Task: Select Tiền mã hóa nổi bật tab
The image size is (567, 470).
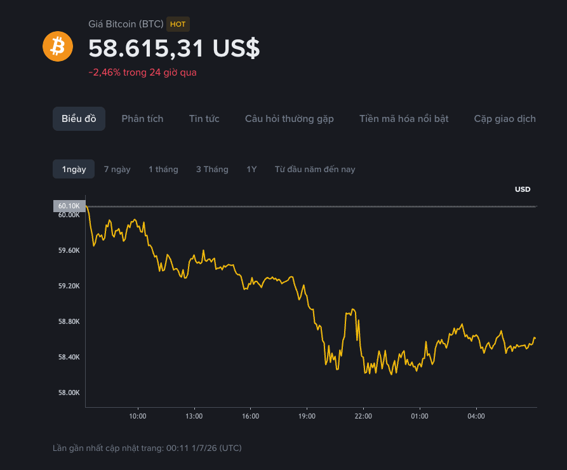Action: 404,119
